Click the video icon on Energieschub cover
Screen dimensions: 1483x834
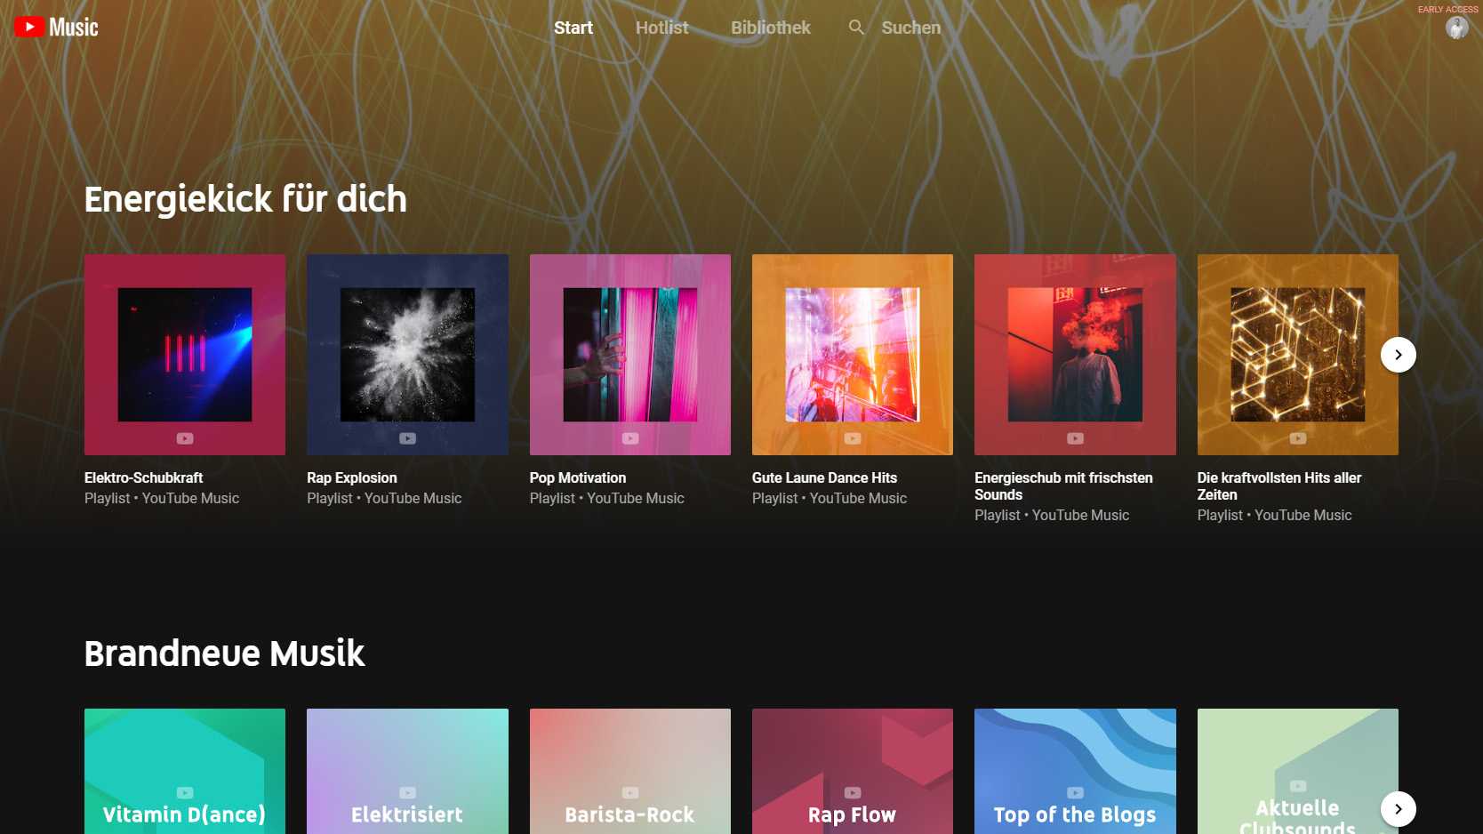pyautogui.click(x=1075, y=438)
